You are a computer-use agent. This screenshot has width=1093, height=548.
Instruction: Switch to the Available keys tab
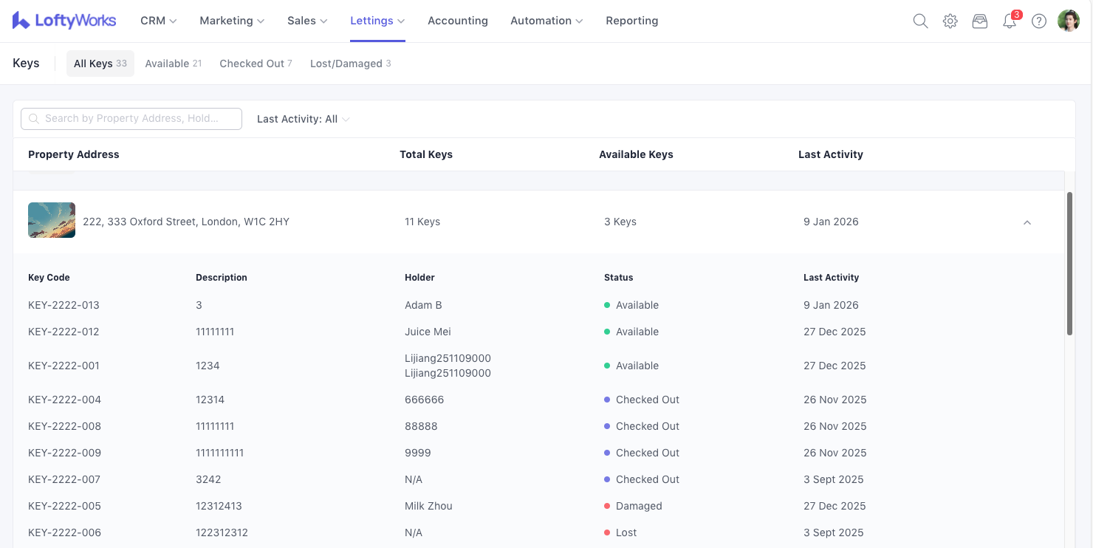(173, 64)
